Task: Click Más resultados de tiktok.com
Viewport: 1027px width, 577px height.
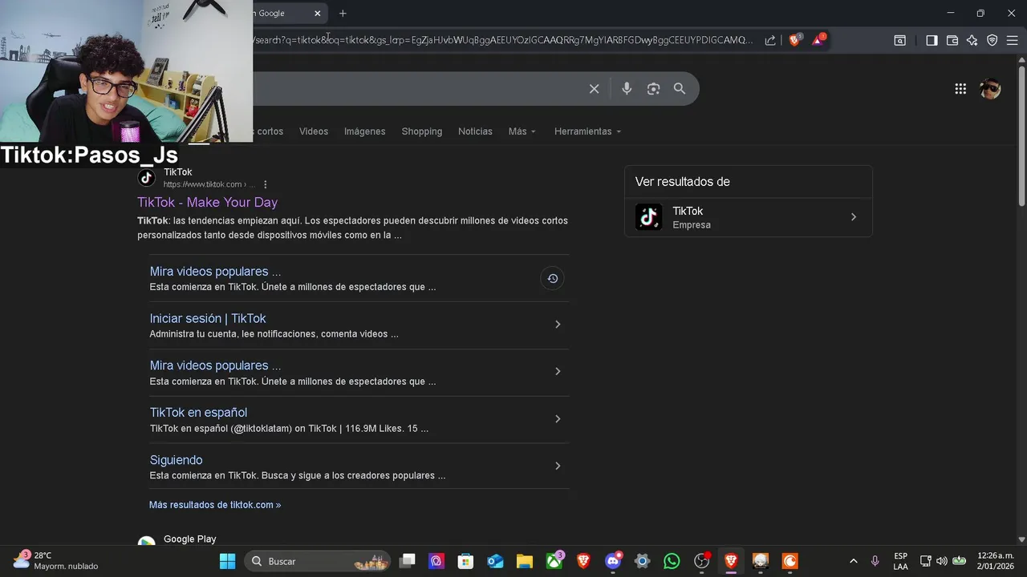Action: (215, 505)
